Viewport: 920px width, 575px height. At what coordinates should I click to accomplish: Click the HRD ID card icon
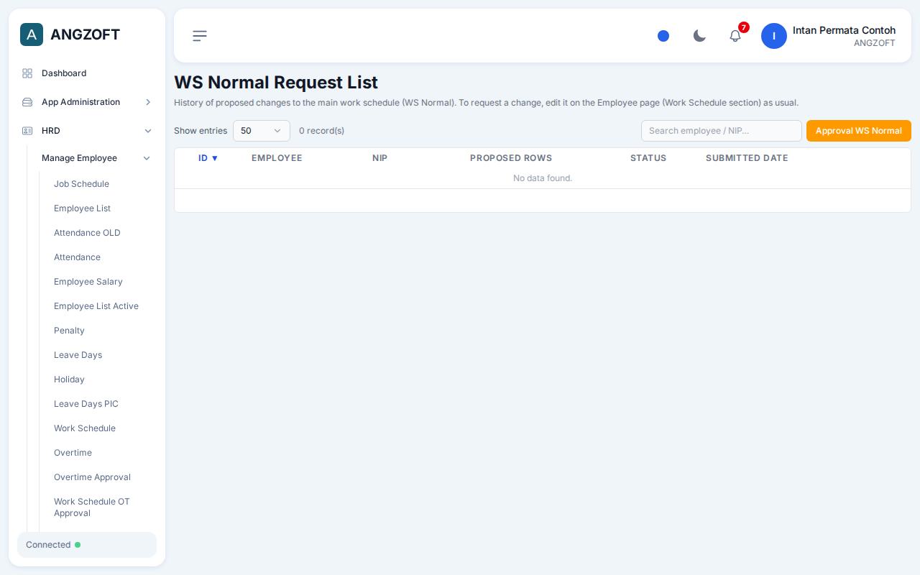coord(27,131)
